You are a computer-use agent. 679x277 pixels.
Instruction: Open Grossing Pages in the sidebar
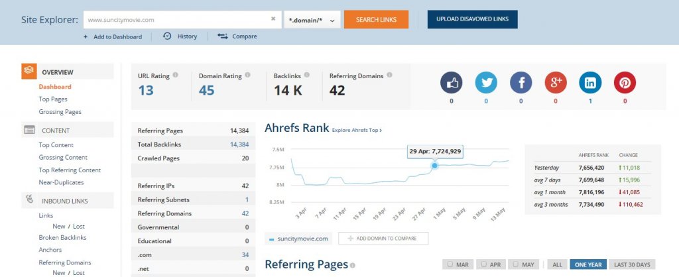tap(60, 112)
